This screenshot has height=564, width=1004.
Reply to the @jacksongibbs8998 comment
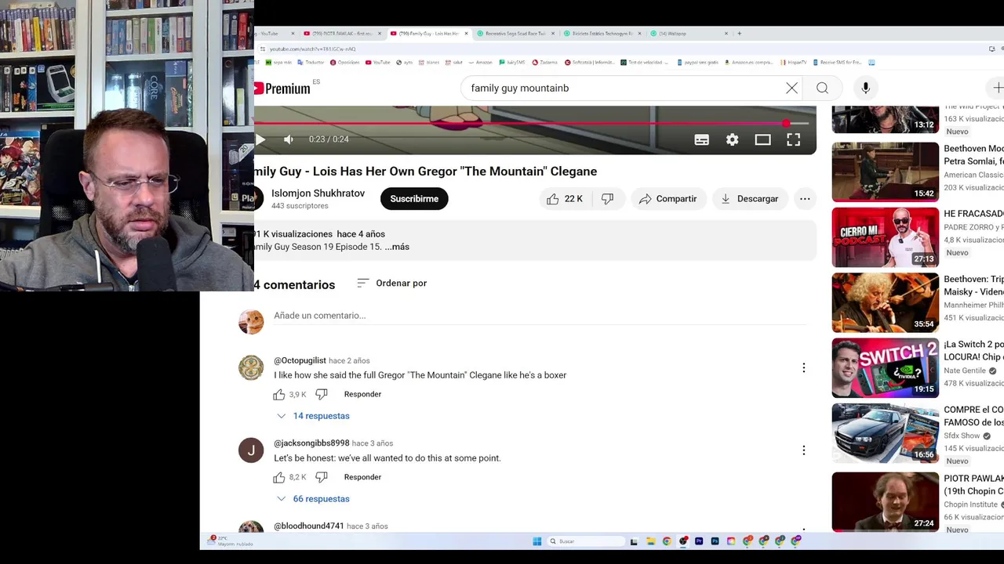362,477
